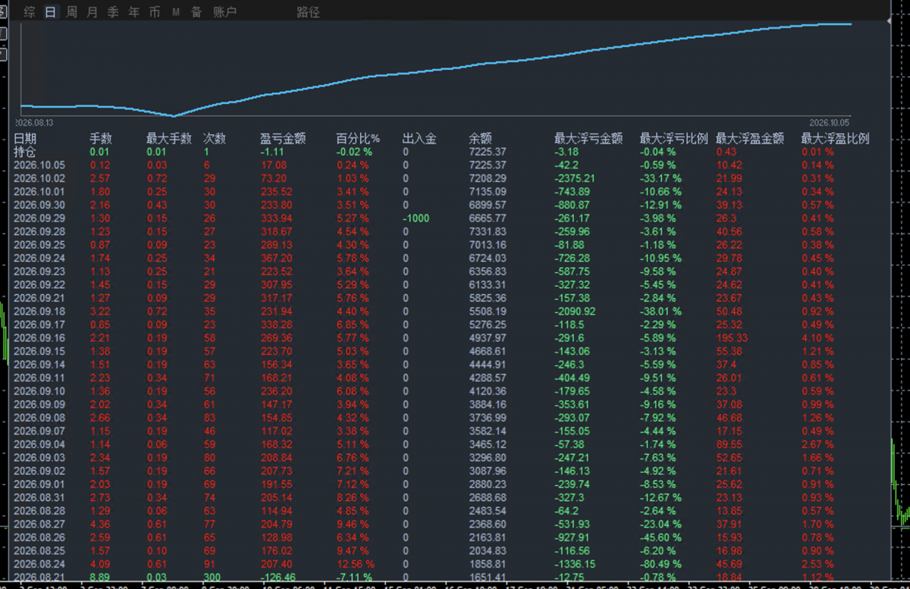
Task: Select the 2026.09.01 date row
Action: pyautogui.click(x=39, y=484)
